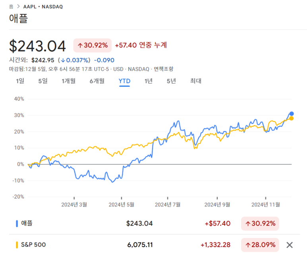The width and height of the screenshot is (307, 253).
Task: Click the 20% y-axis label
Action: [19, 132]
